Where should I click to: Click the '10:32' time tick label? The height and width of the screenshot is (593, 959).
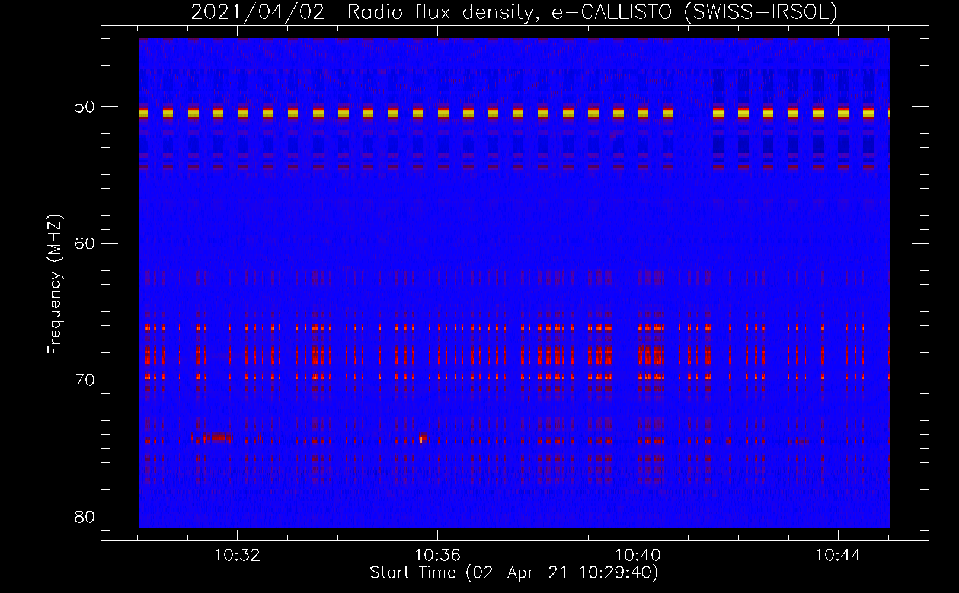(x=237, y=556)
